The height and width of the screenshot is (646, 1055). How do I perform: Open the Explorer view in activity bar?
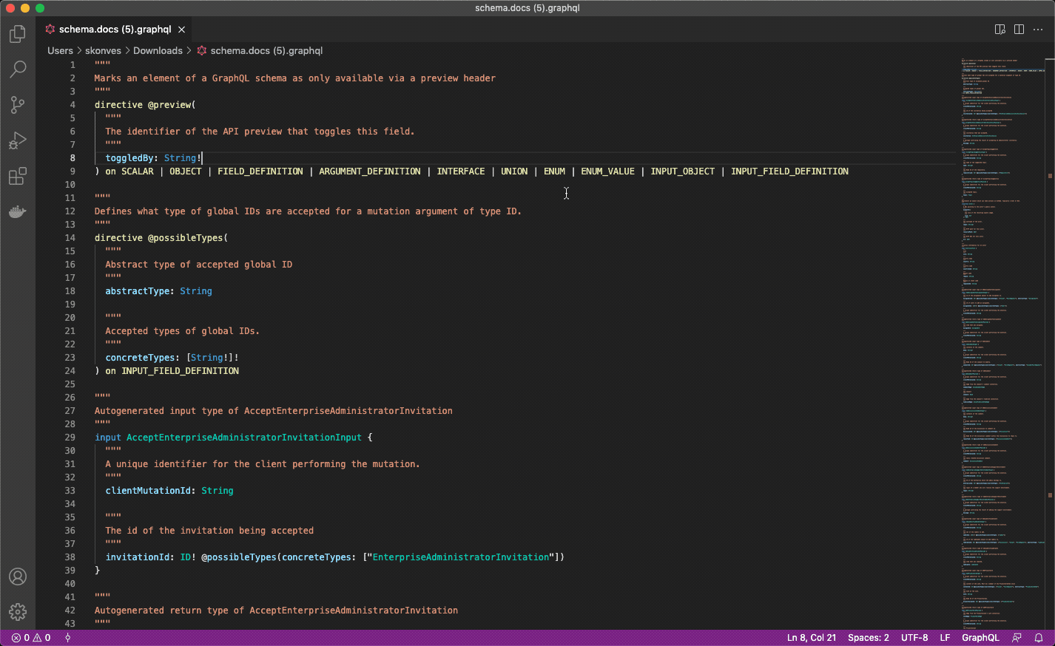pyautogui.click(x=18, y=34)
